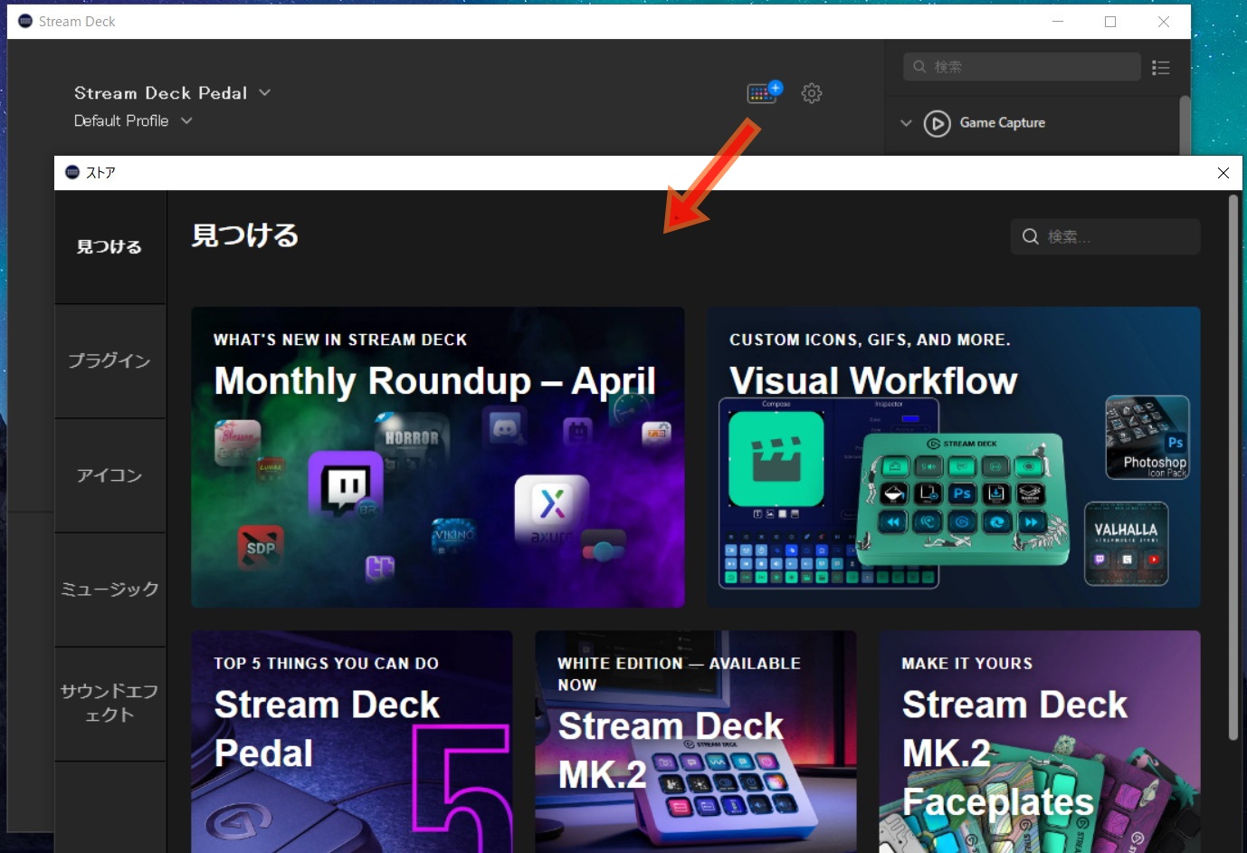Viewport: 1247px width, 853px height.
Task: Open Stream Deck MK.2 White Edition card
Action: point(696,742)
